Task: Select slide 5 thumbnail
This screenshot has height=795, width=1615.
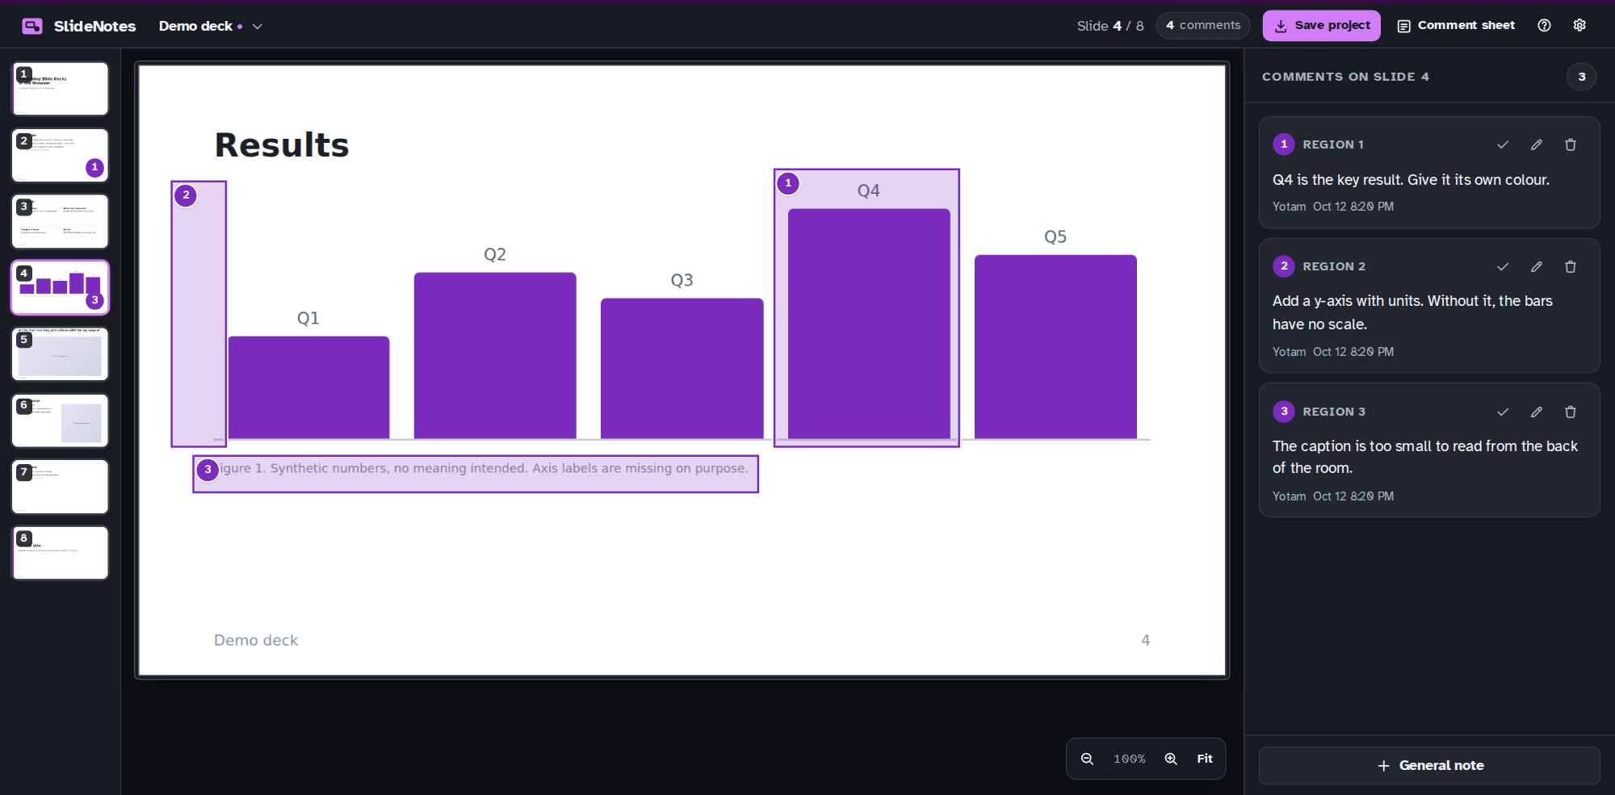Action: [61, 354]
